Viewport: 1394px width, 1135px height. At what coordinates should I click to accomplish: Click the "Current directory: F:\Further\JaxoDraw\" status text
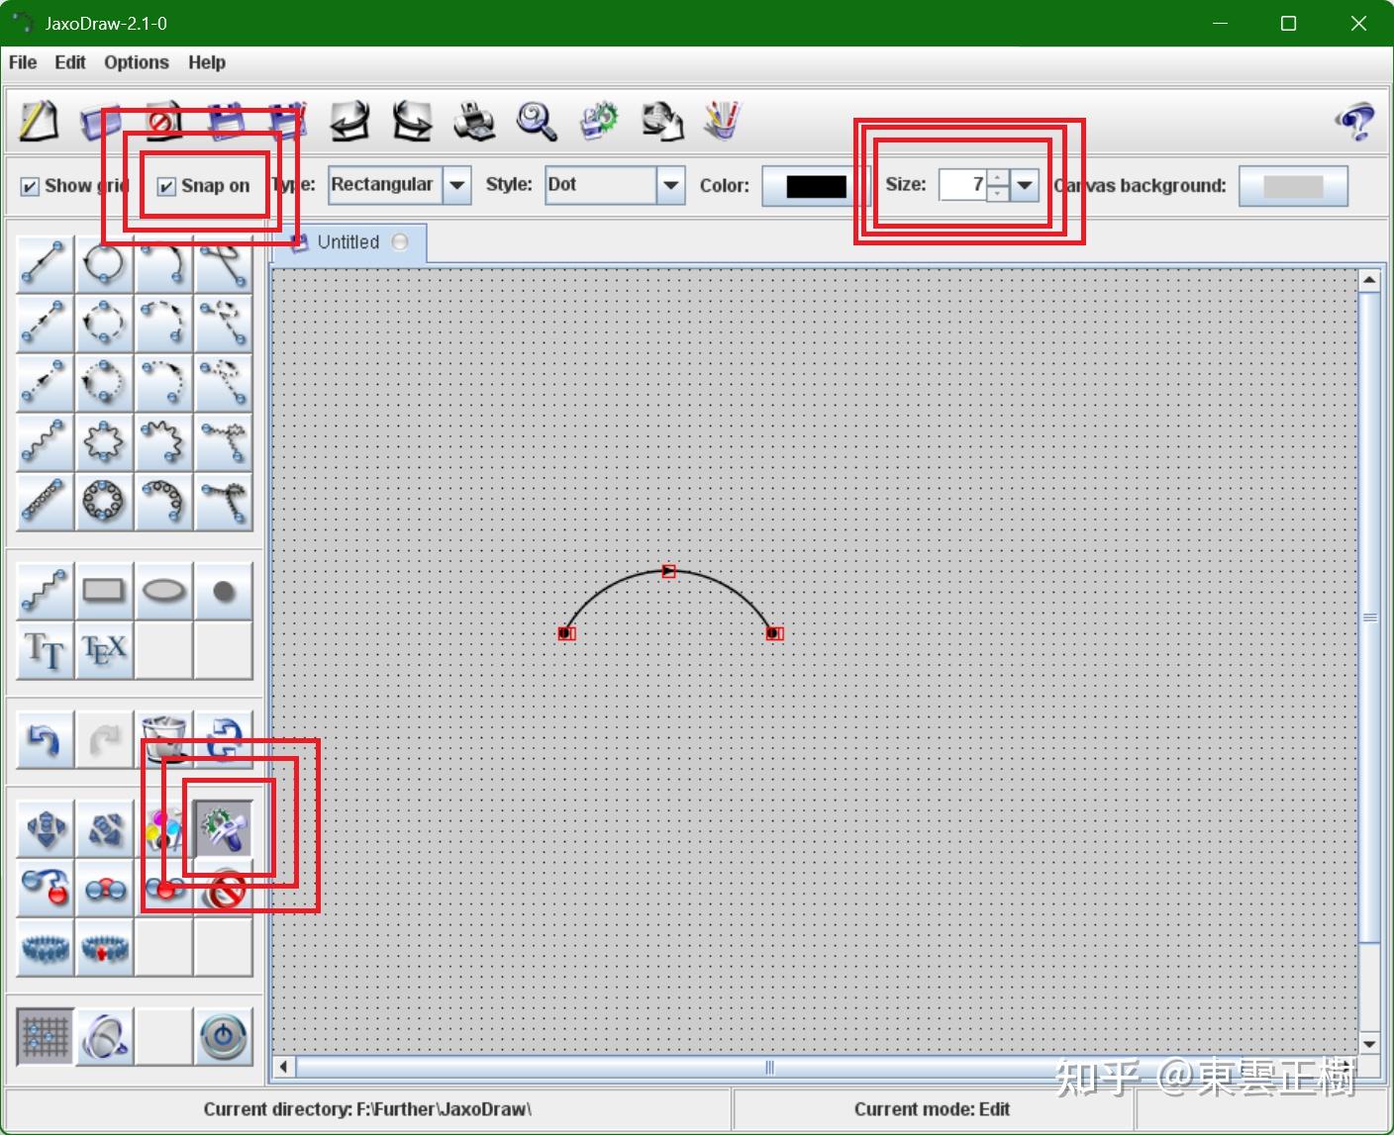coord(367,1109)
